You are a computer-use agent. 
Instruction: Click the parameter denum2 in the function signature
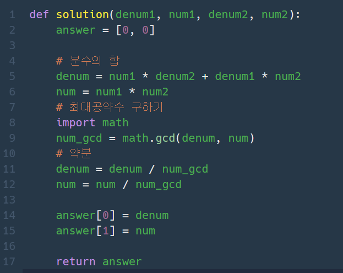click(x=228, y=15)
